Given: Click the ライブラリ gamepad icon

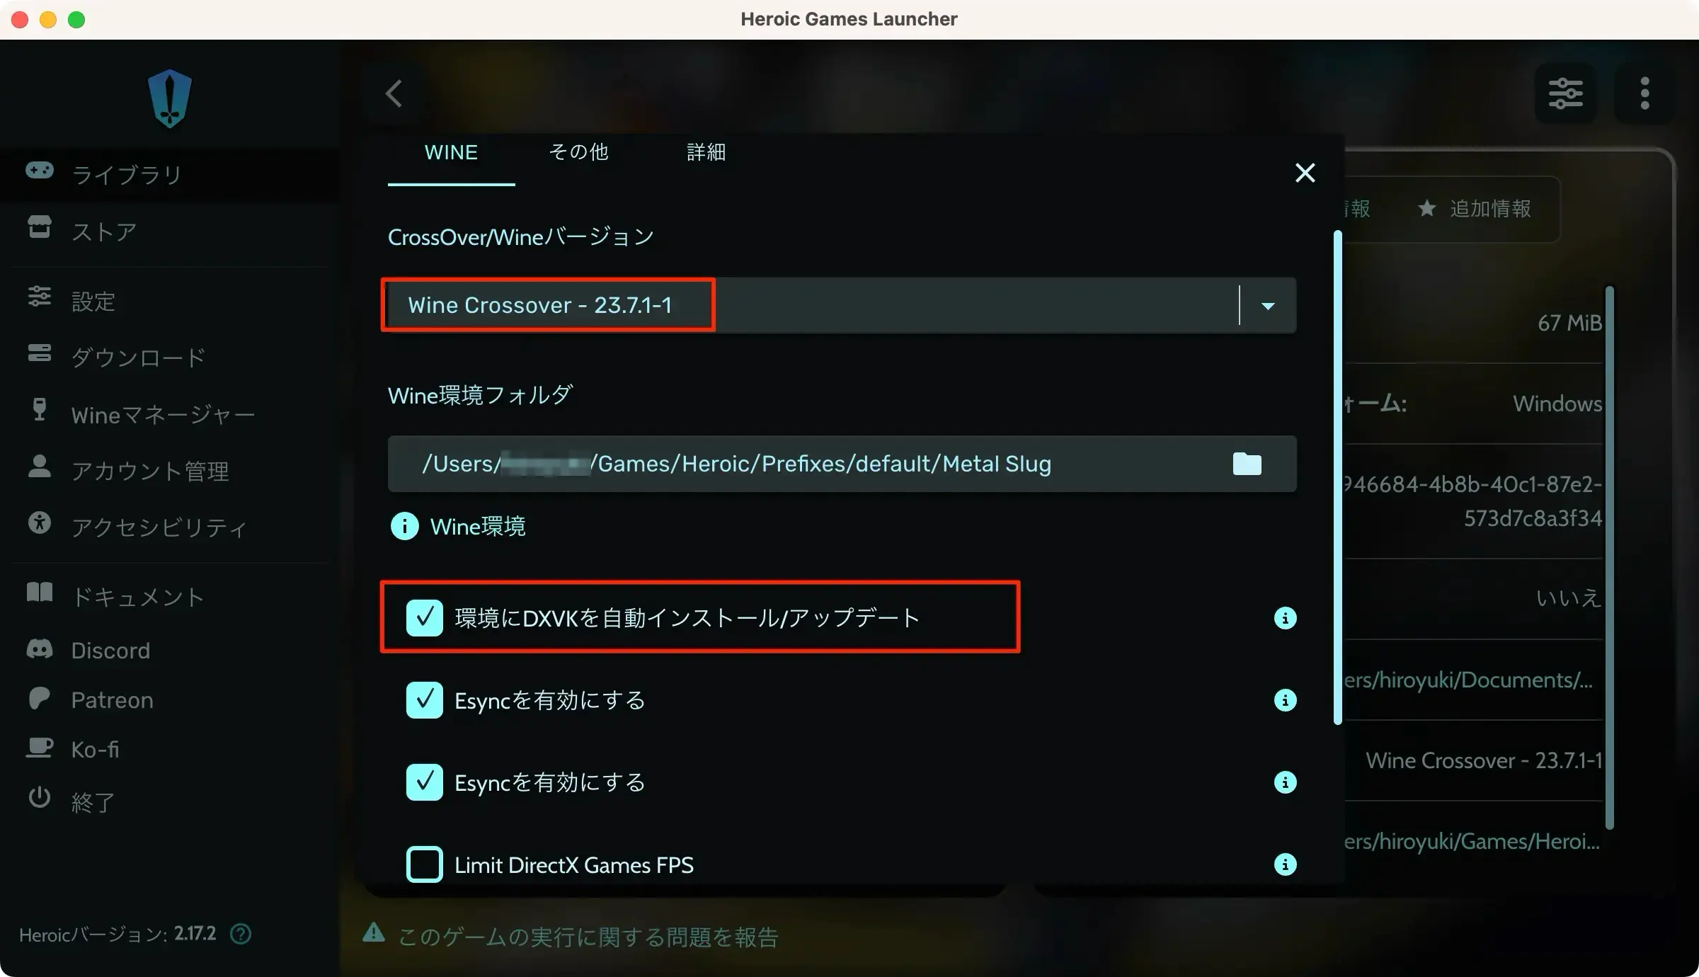Looking at the screenshot, I should 40,171.
